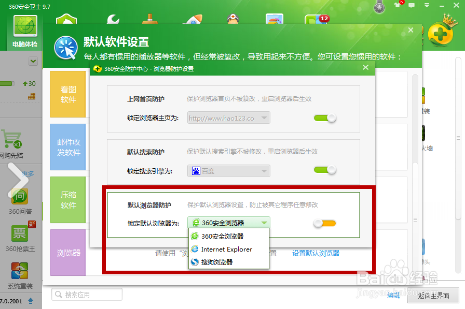The height and width of the screenshot is (309, 465).
Task: Toggle default search engine protection switch
Action: pos(325,170)
